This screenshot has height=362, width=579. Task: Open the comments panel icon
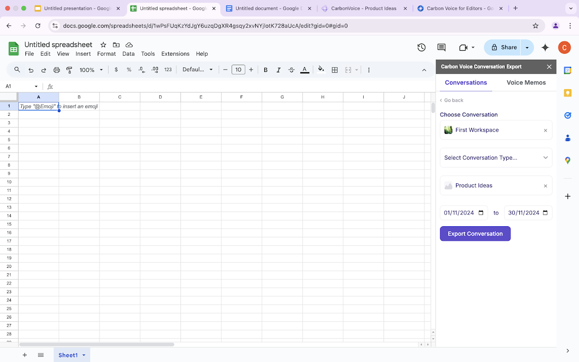click(441, 48)
